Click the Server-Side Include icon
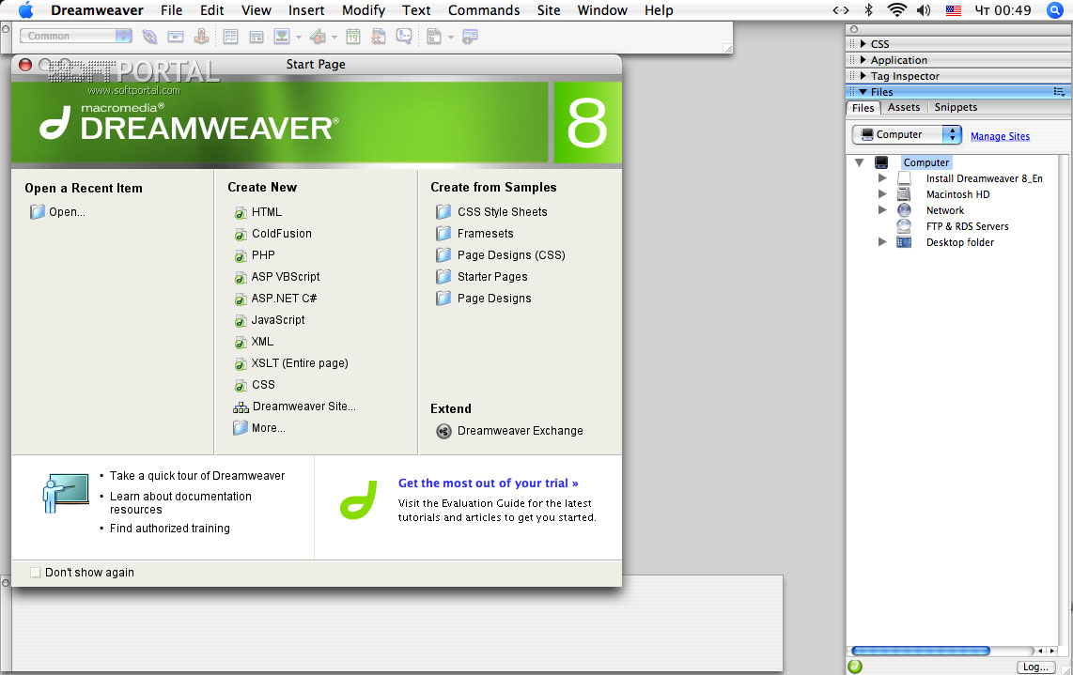The image size is (1073, 675). [x=379, y=37]
